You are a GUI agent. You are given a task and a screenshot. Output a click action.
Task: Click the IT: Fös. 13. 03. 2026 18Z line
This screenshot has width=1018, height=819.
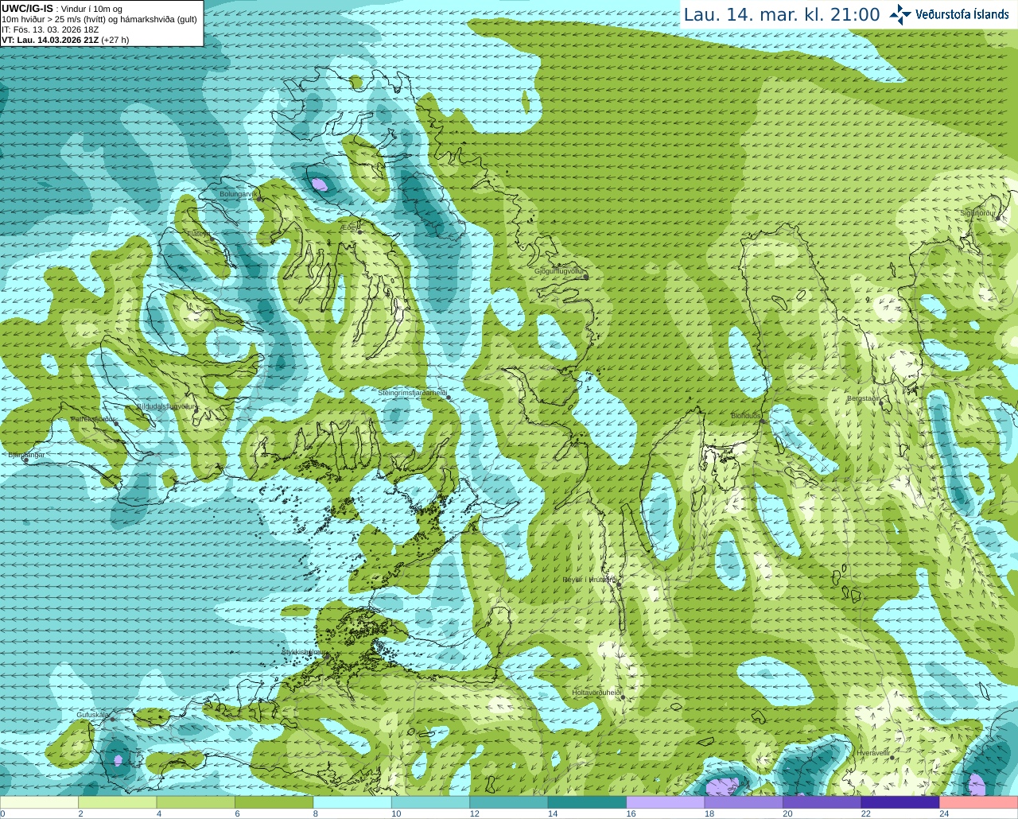click(51, 29)
